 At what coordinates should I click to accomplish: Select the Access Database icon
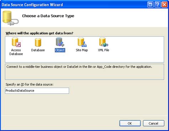[16, 42]
